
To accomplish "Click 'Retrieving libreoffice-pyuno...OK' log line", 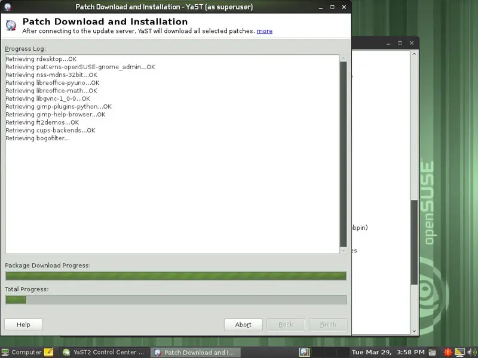I will [x=53, y=83].
